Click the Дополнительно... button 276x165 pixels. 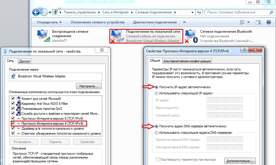(x=240, y=161)
